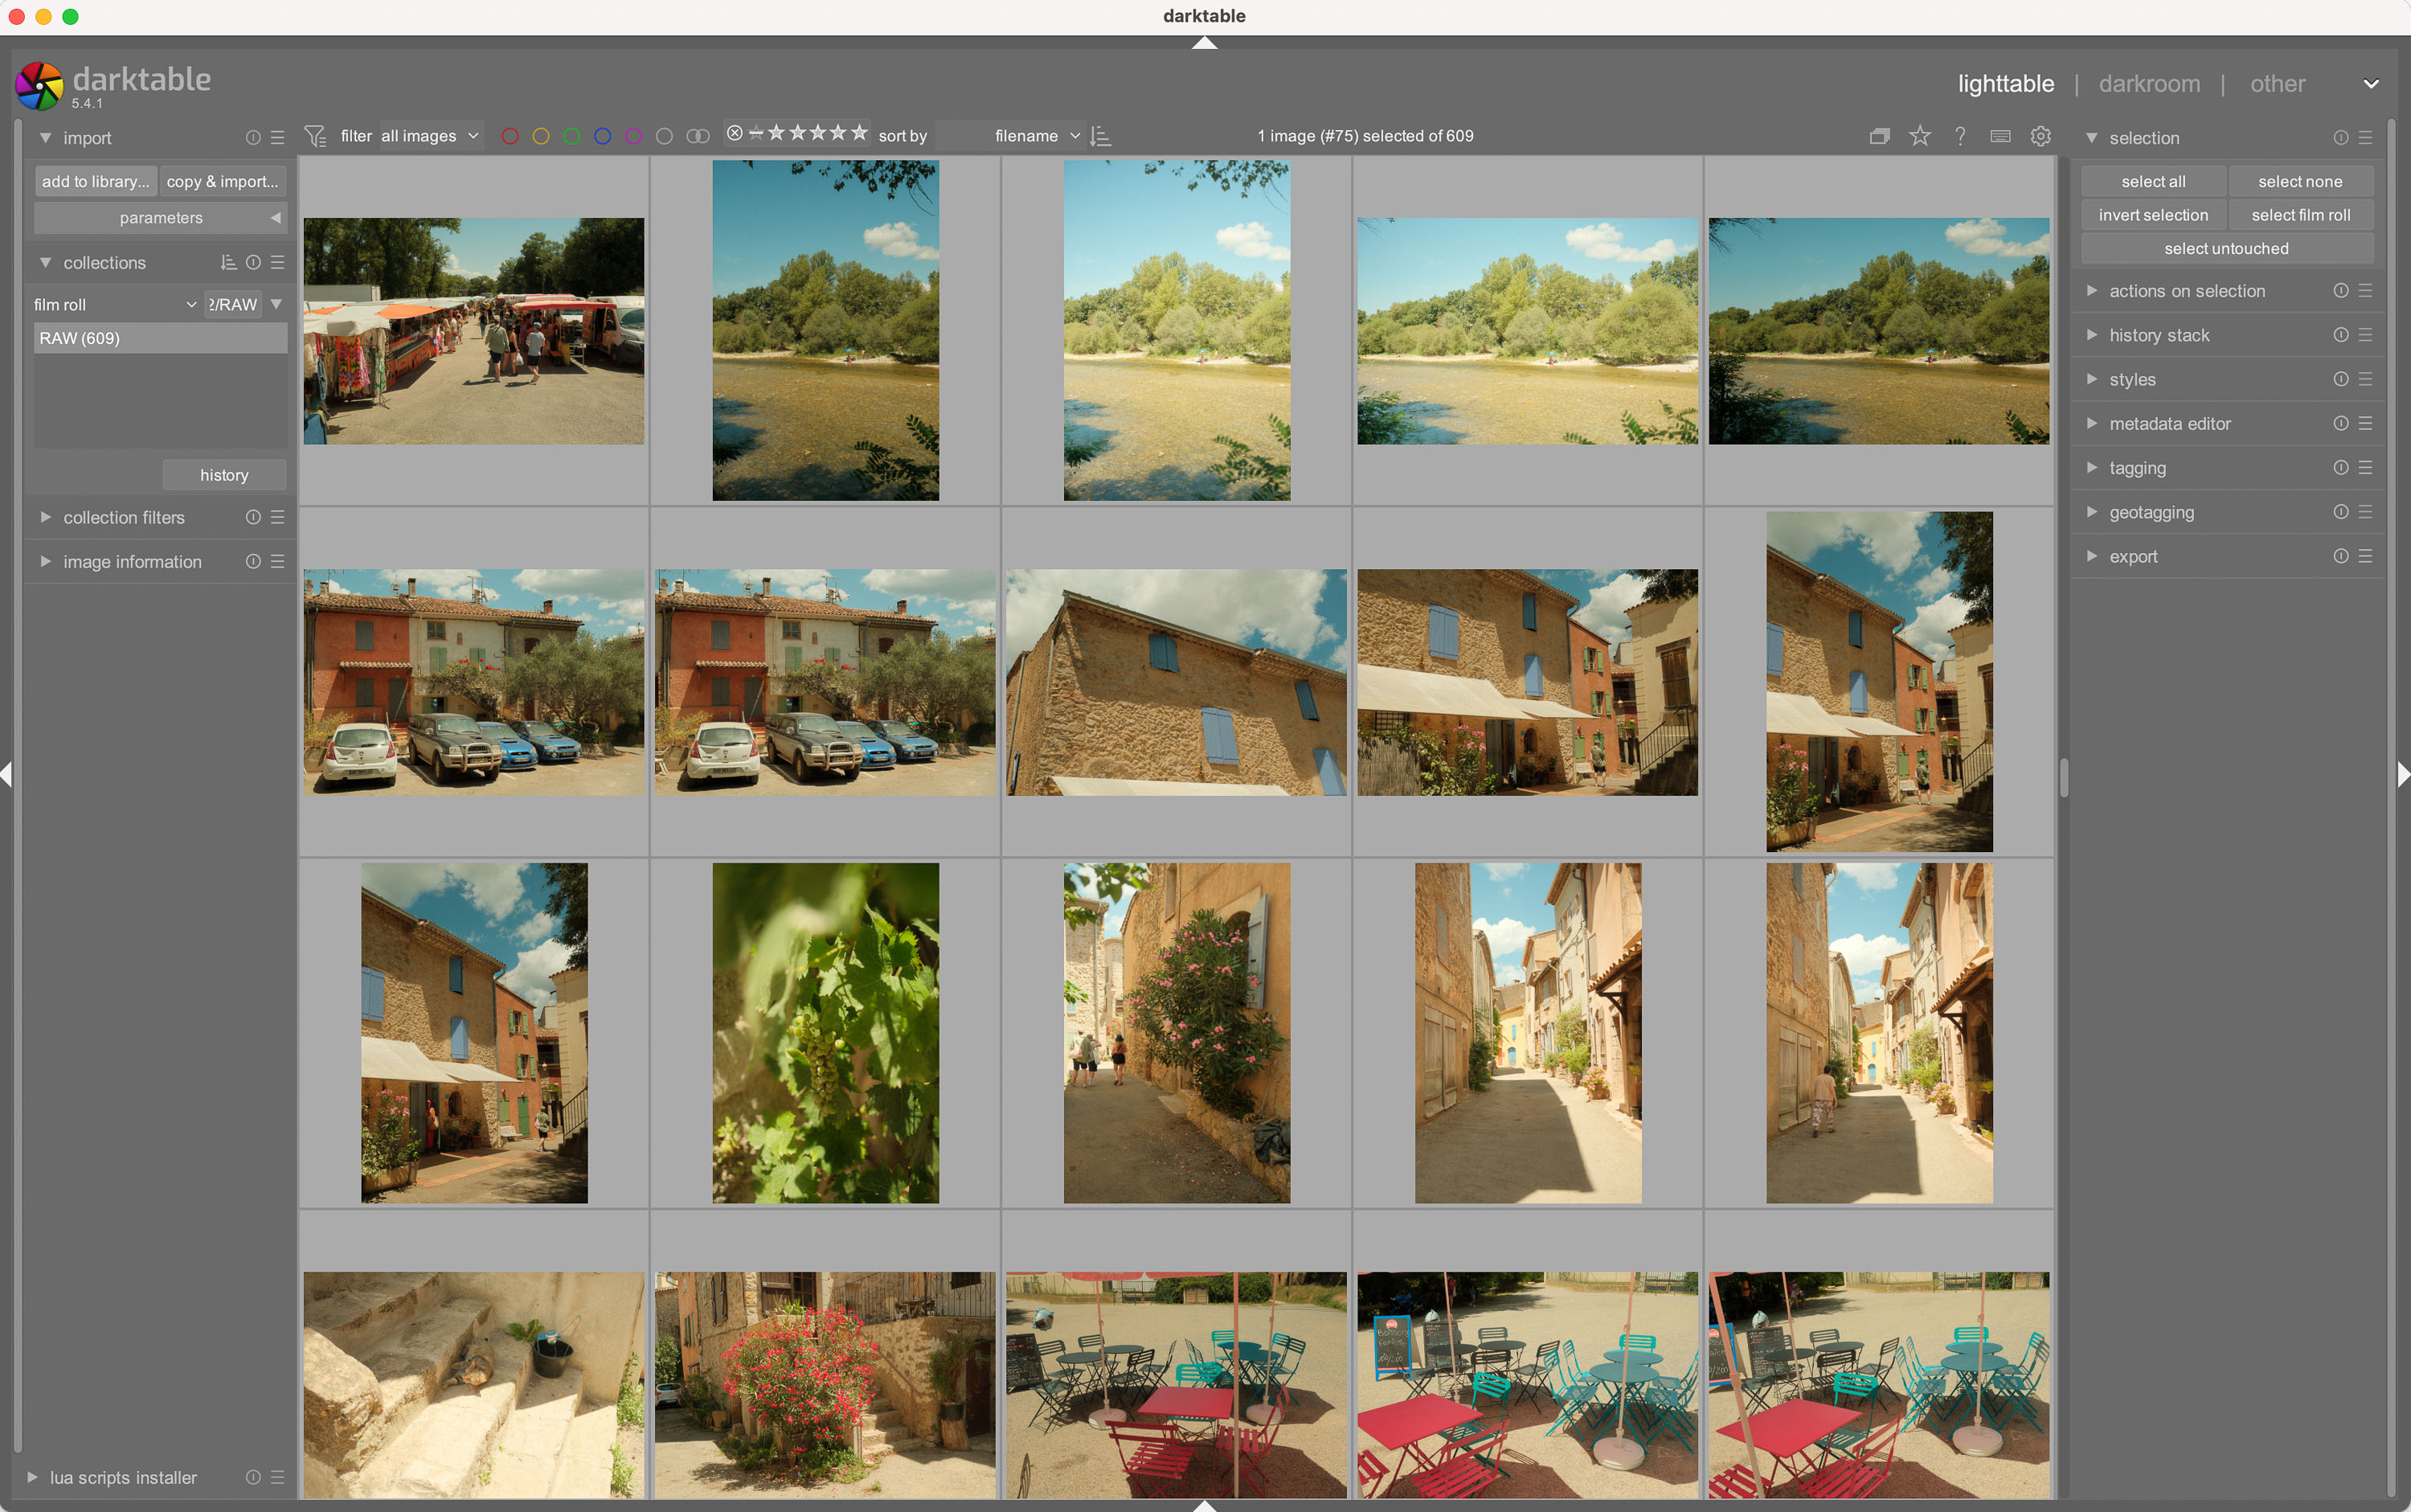Toggle the purple color label filter
The height and width of the screenshot is (1512, 2411).
[634, 136]
